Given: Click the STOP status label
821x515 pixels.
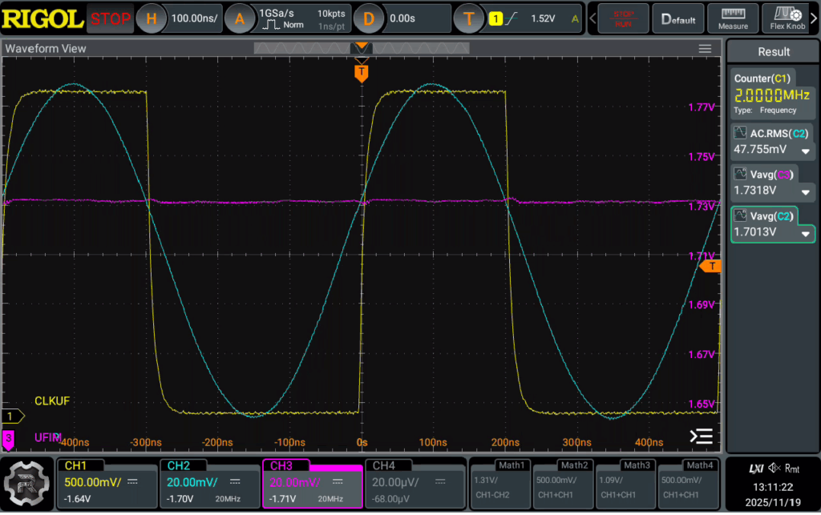Looking at the screenshot, I should pos(110,19).
